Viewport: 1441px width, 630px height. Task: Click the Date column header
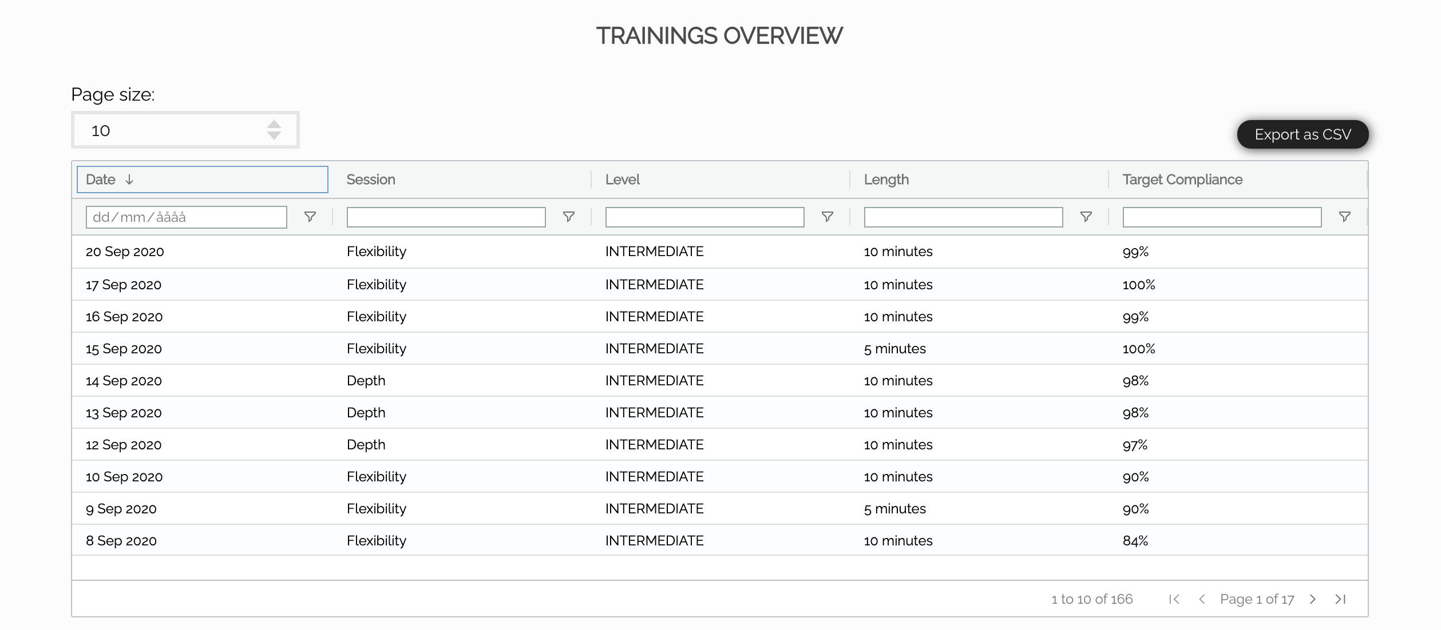click(203, 180)
